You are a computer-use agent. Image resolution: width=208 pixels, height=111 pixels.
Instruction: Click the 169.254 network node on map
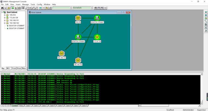pyautogui.click(x=78, y=18)
